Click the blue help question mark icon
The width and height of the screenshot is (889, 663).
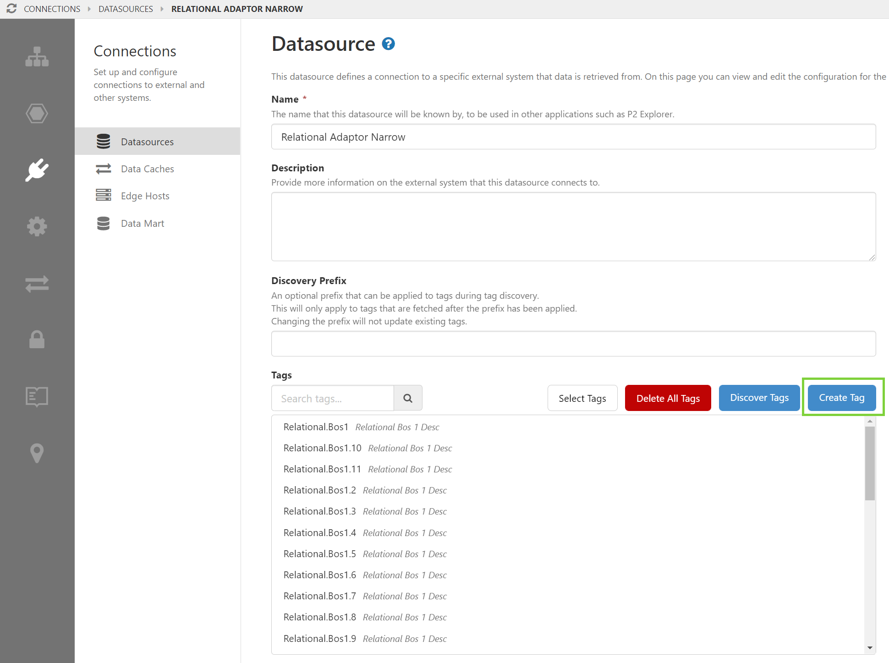[x=388, y=44]
